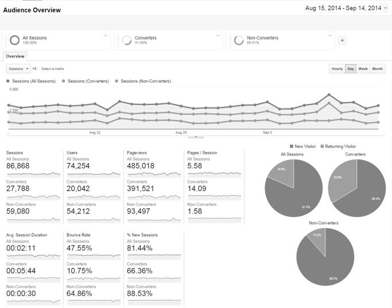
Task: Set chart granularity to Week
Action: click(363, 69)
